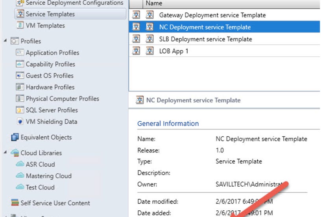Open Capability Profiles
Image resolution: width=321 pixels, height=217 pixels.
point(50,64)
